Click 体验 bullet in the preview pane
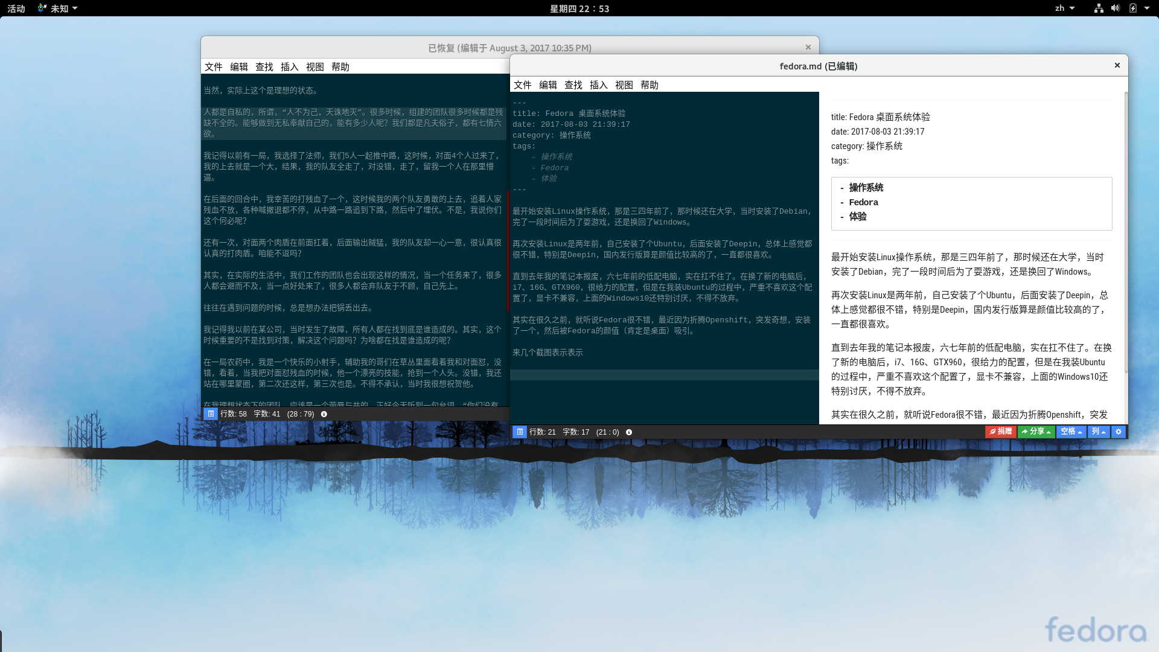Screen dimensions: 1159x652 point(858,217)
